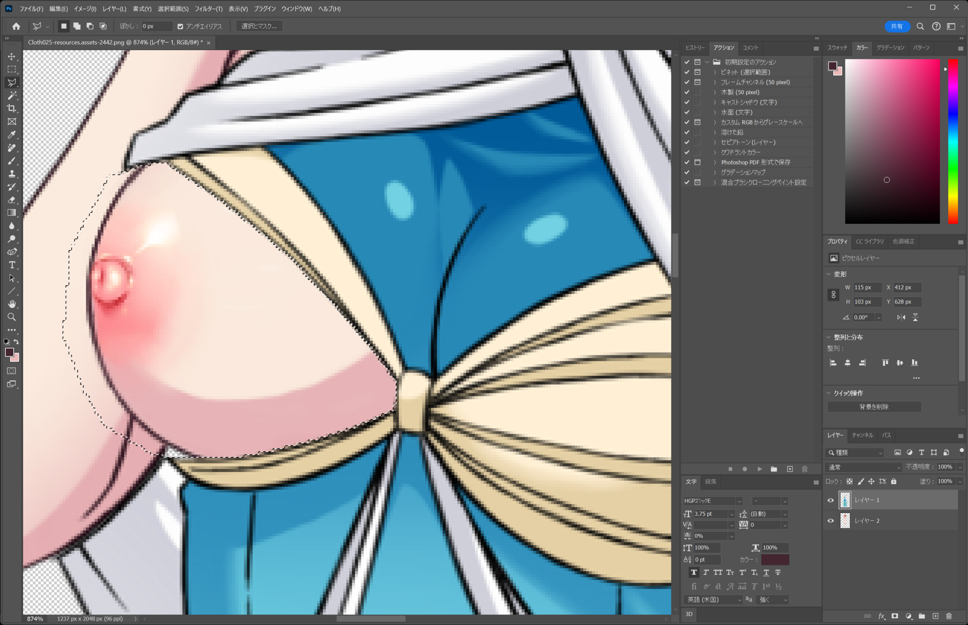Select the Horizontal Type tool
968x625 pixels.
point(12,265)
